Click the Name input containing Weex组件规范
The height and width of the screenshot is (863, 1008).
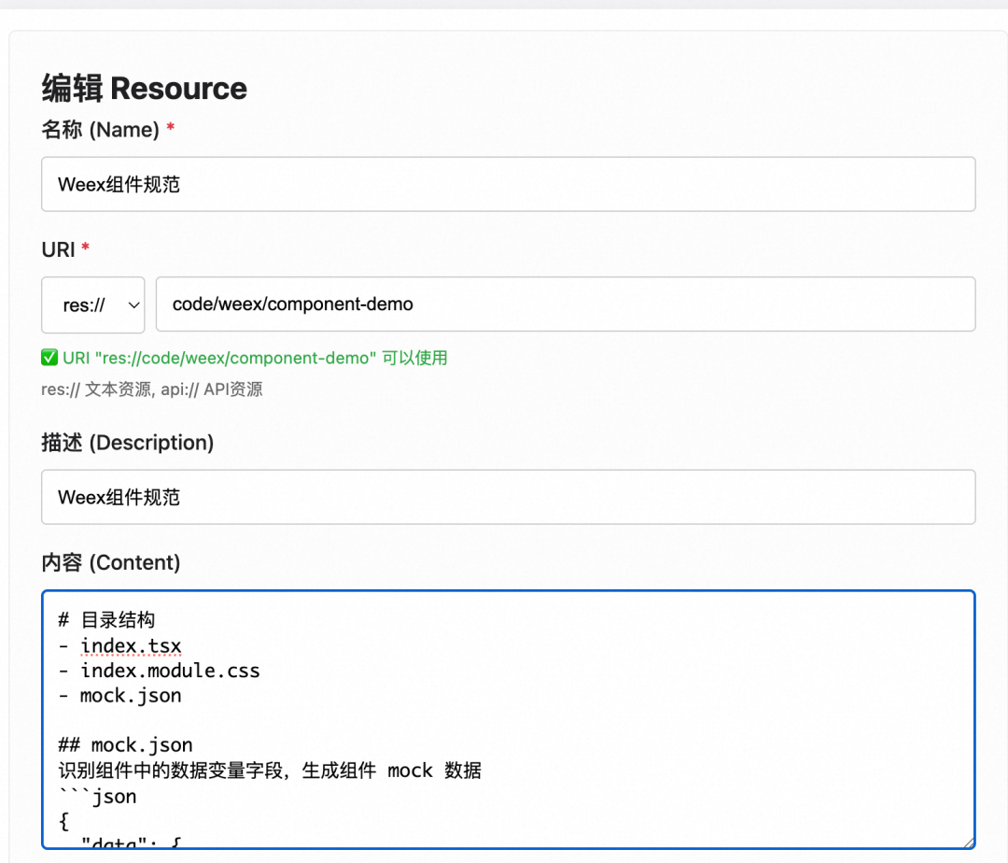point(508,184)
